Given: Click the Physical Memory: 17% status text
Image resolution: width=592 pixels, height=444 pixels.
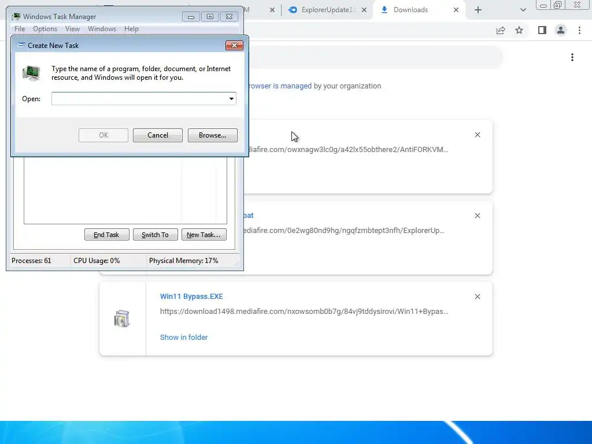Looking at the screenshot, I should [183, 261].
